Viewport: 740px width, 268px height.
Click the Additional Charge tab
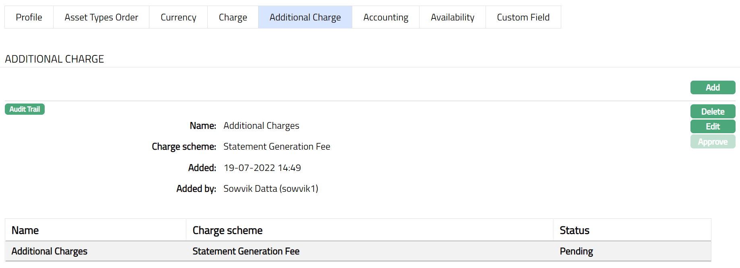[305, 17]
